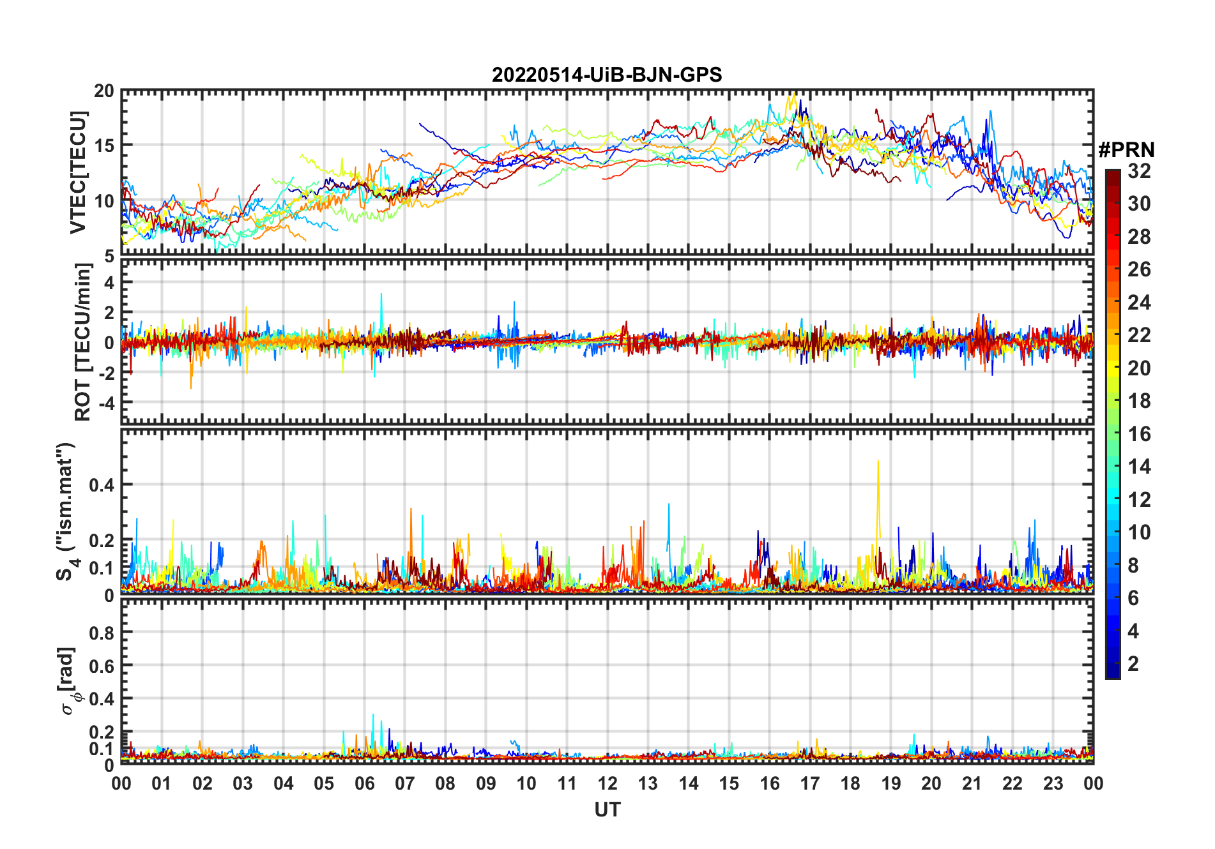Image resolution: width=1215 pixels, height=849 pixels.
Task: Select x-axis hour label 03
Action: [x=243, y=784]
